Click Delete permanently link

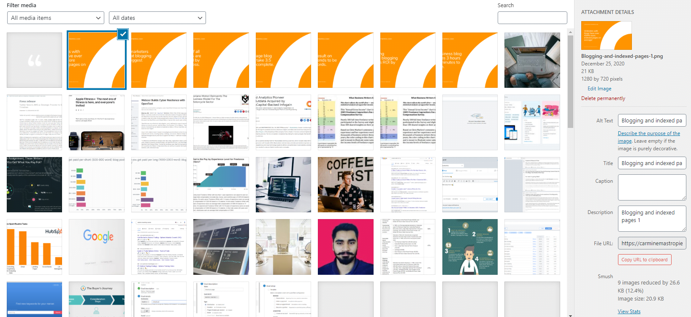pos(603,98)
